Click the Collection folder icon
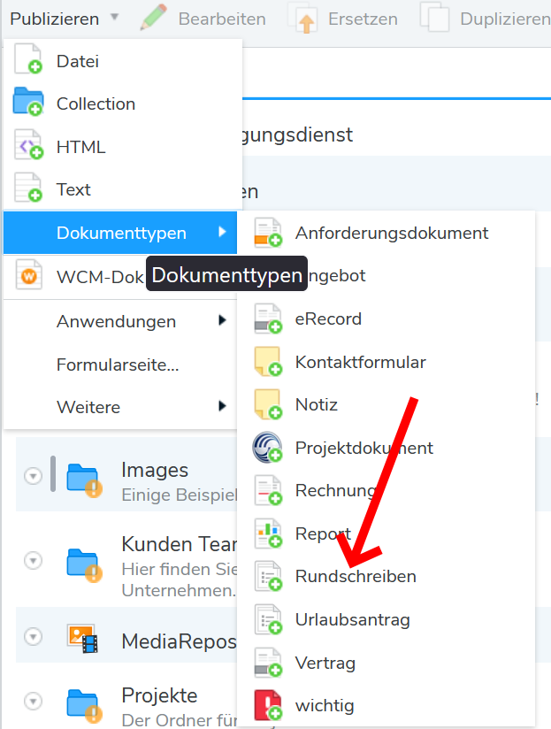 (x=28, y=102)
